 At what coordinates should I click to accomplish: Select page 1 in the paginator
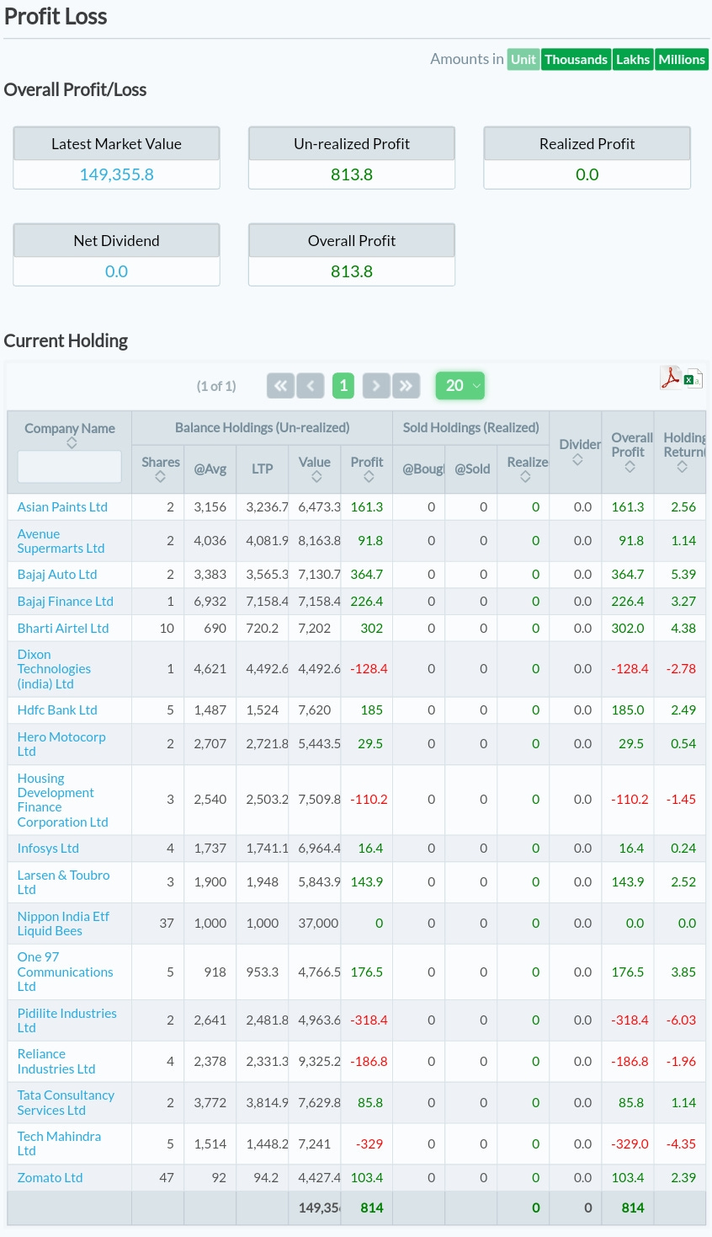(x=343, y=386)
